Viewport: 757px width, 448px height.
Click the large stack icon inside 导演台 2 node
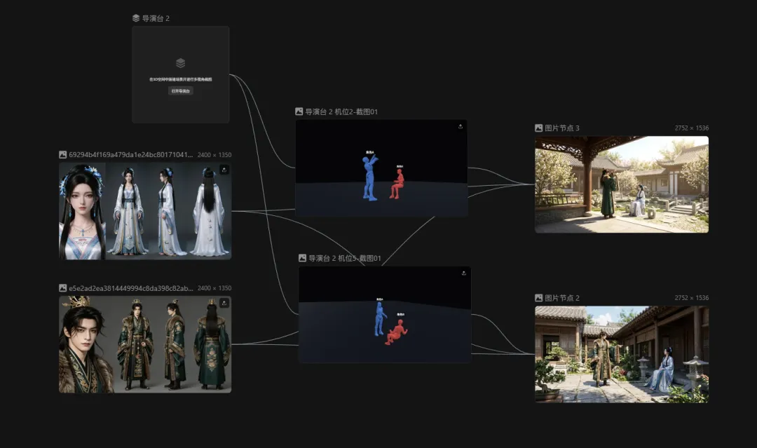pos(181,63)
